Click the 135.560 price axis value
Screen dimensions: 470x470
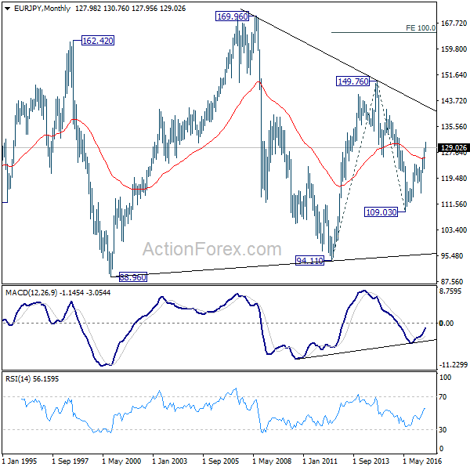[x=454, y=126]
